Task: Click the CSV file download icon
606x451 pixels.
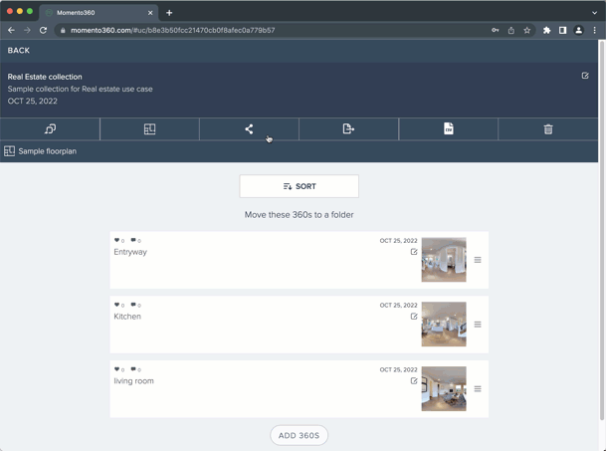Action: [449, 128]
